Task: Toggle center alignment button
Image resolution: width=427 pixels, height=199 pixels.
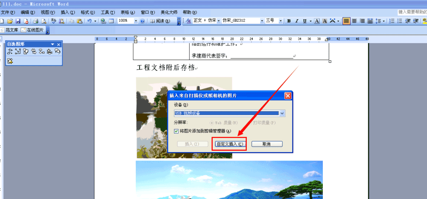Action: coord(354,21)
